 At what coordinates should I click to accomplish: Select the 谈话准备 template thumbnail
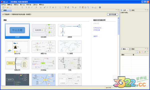tap(43, 63)
